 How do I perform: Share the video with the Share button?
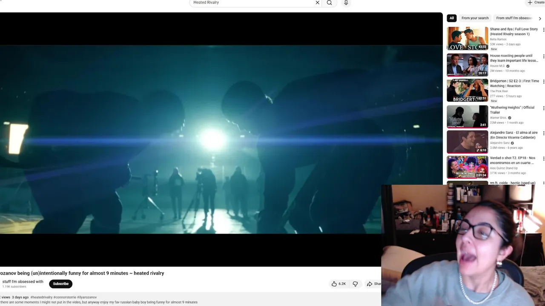[374, 284]
